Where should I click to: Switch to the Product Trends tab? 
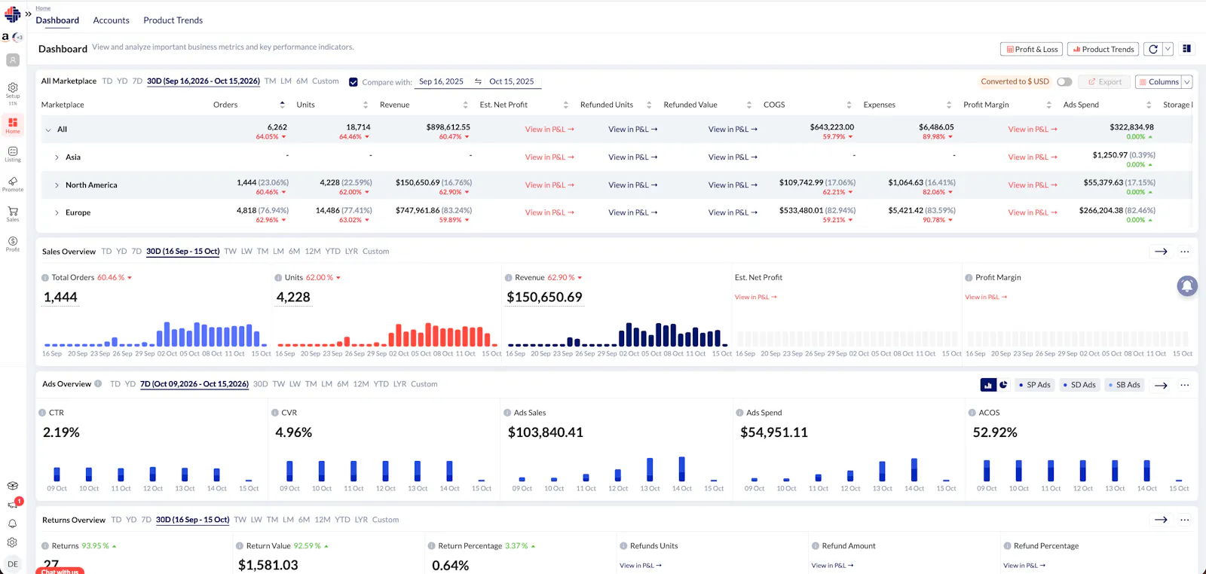173,20
